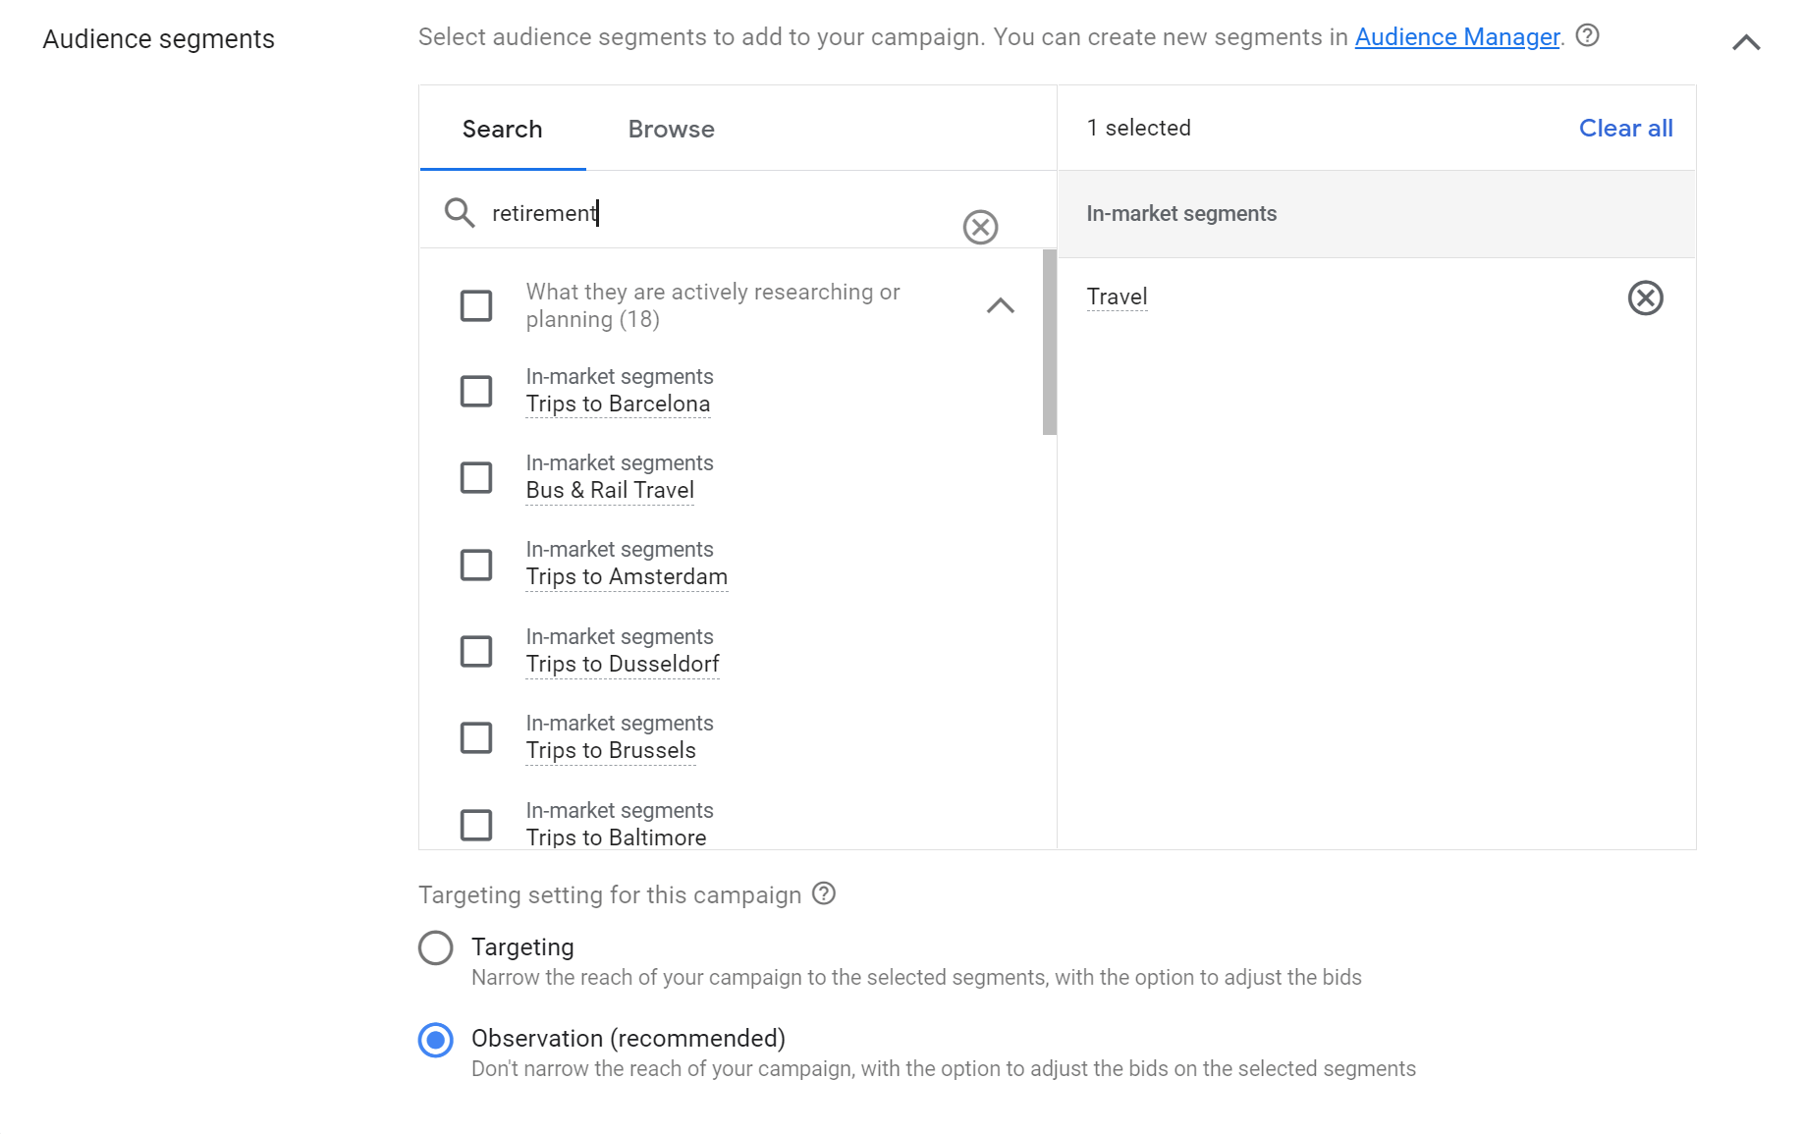1802x1134 pixels.
Task: Remove Travel from selected segments
Action: 1645,297
